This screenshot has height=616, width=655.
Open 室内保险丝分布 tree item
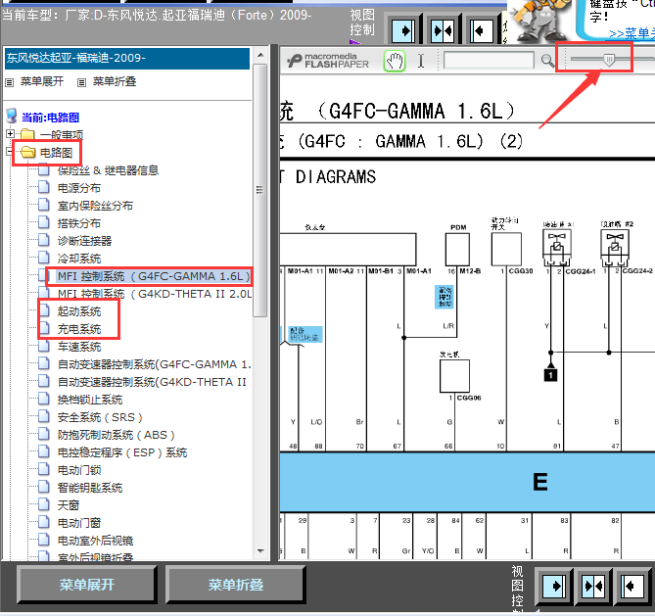tap(95, 206)
